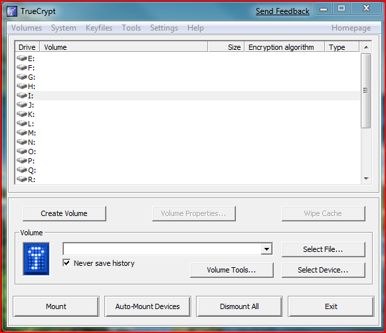Click the drive list scroll up arrow
The width and height of the screenshot is (386, 333).
click(x=366, y=47)
